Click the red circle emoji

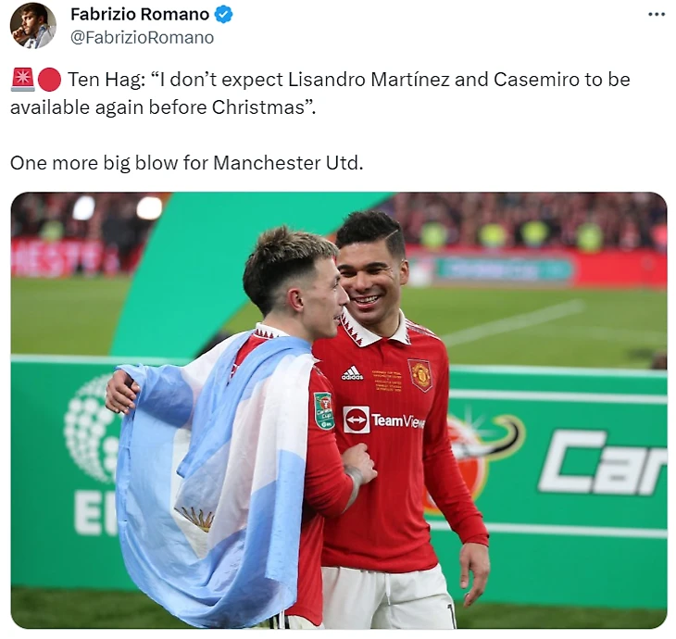pos(50,80)
